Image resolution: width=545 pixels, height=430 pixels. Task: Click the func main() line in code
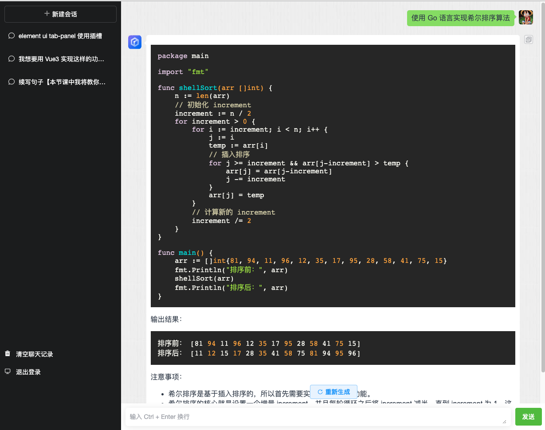point(185,252)
